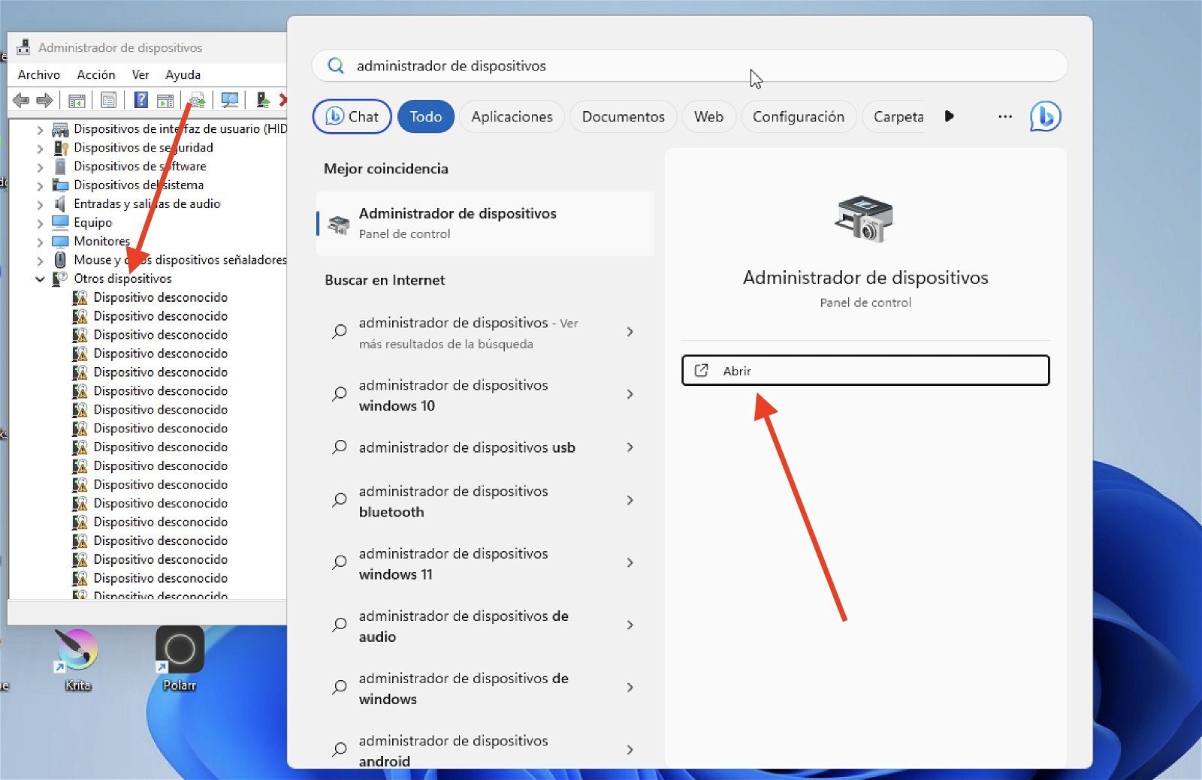Select the audio speaker icon in tree
Image resolution: width=1202 pixels, height=780 pixels.
pyautogui.click(x=60, y=204)
